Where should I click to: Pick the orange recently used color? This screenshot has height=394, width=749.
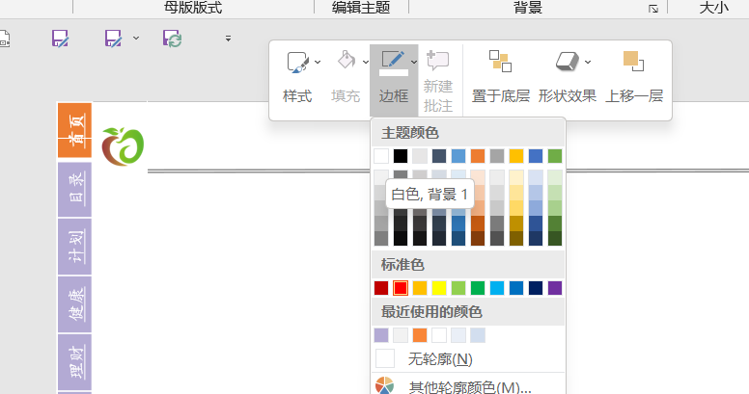420,335
